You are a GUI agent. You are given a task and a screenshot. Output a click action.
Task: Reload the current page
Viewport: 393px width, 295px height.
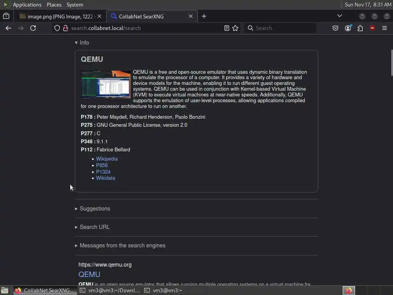tap(33, 28)
